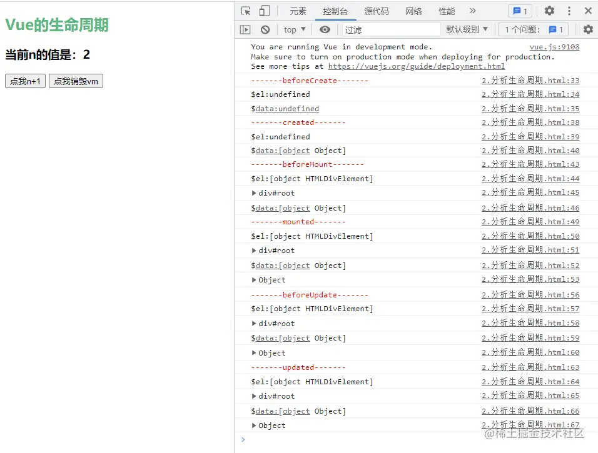598x453 pixels.
Task: Click the 当前n的值是：2 text
Action: point(48,54)
